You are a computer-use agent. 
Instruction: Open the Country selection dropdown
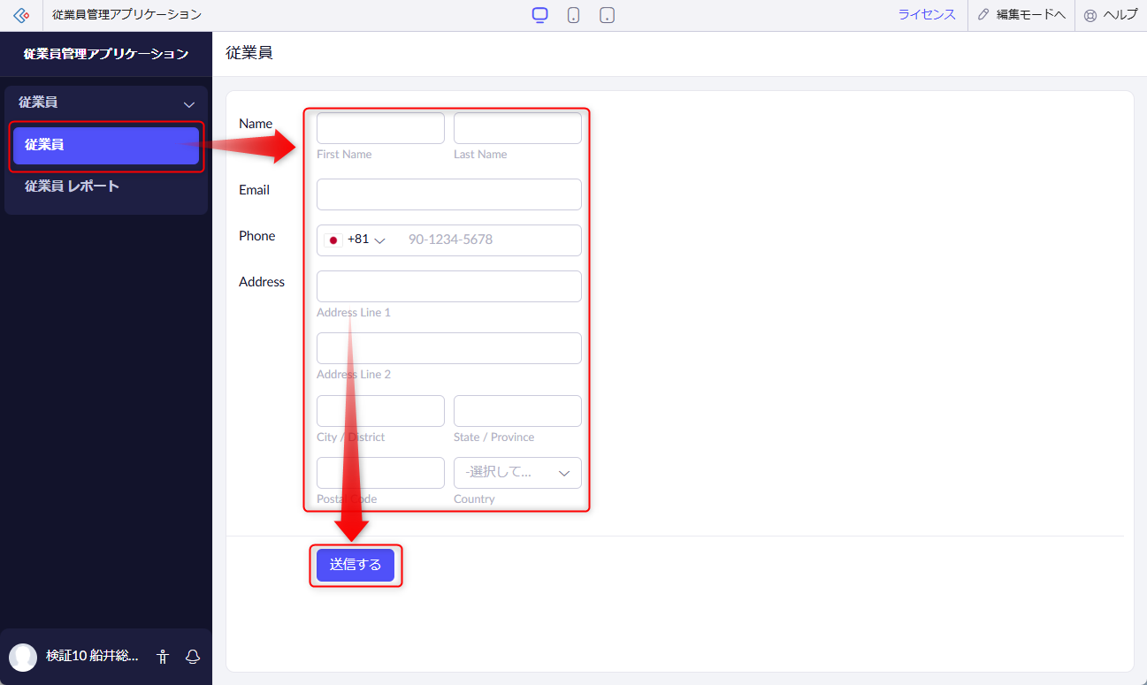click(x=517, y=473)
